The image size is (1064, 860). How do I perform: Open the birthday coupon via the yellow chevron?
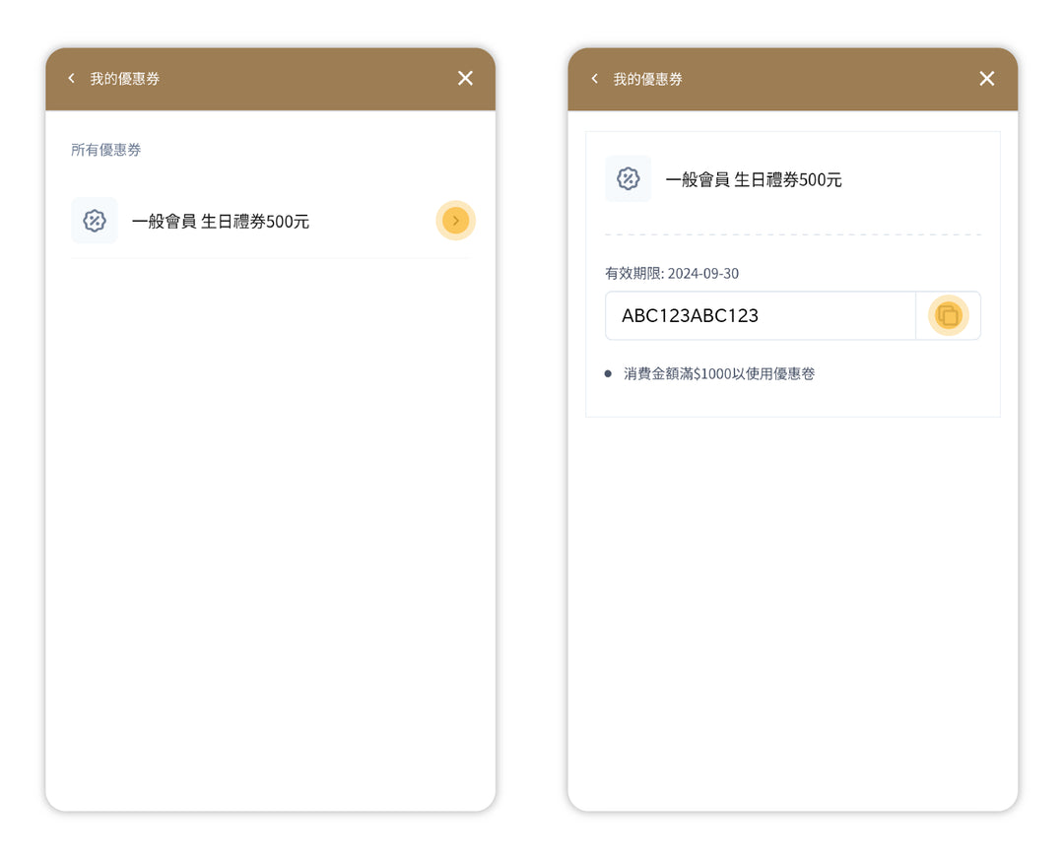[x=455, y=221]
